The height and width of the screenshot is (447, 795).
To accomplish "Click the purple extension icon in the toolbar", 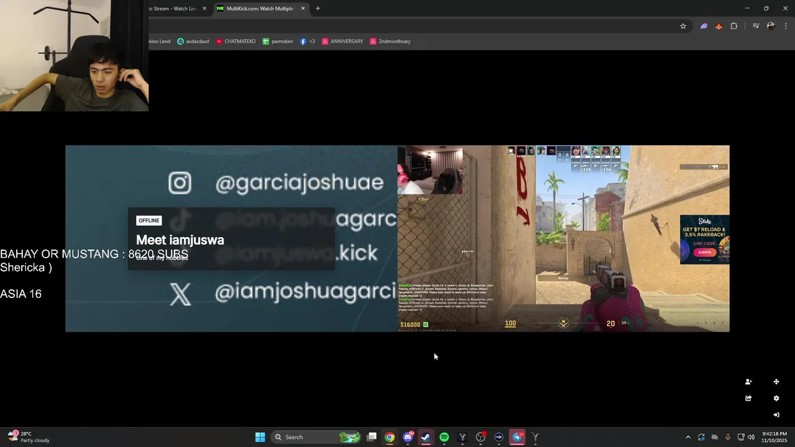I will pyautogui.click(x=704, y=26).
